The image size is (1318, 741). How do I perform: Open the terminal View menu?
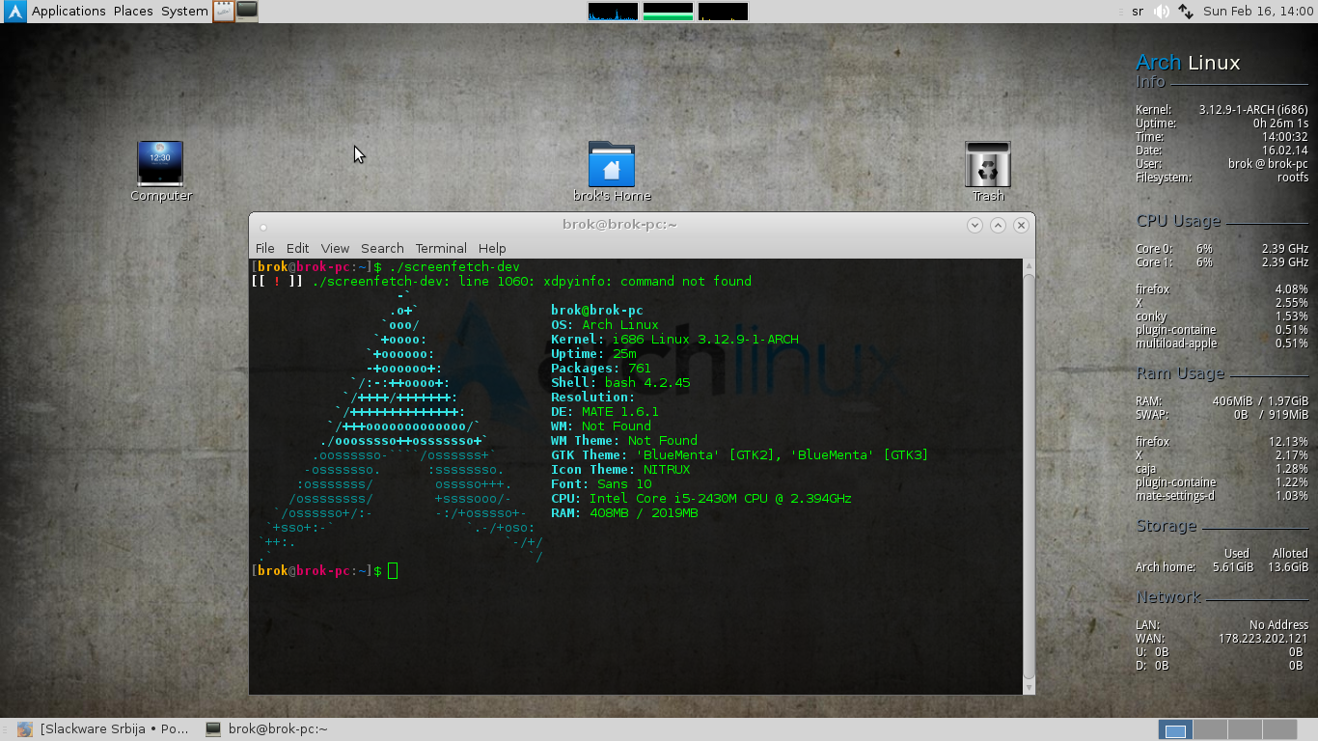pos(335,248)
